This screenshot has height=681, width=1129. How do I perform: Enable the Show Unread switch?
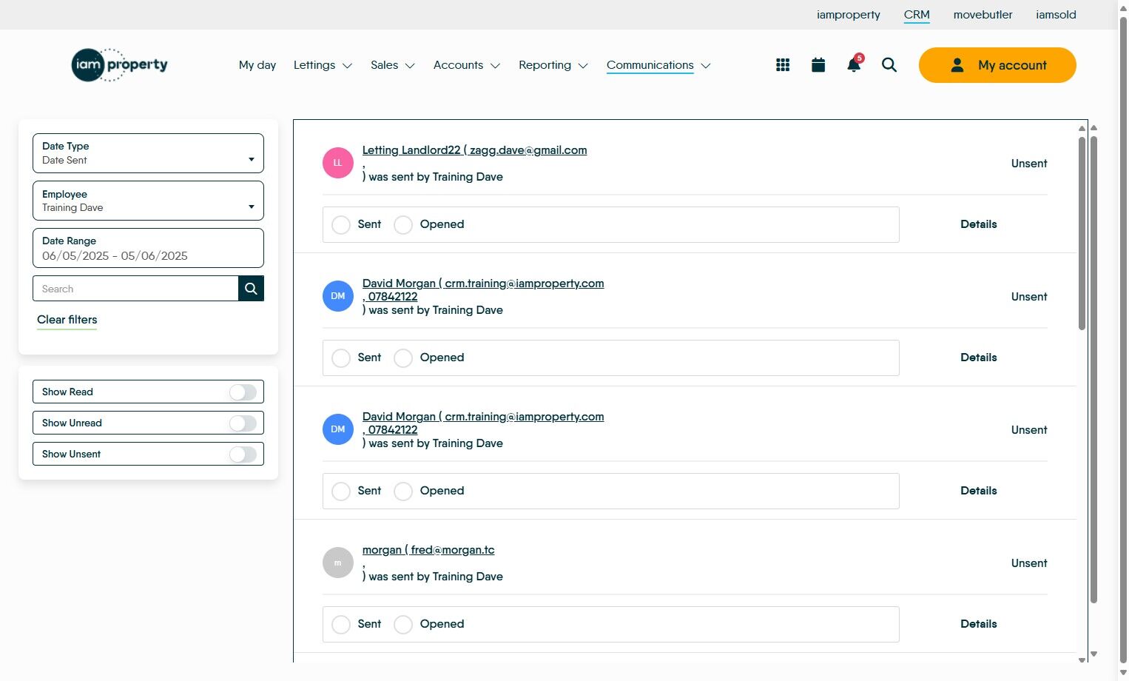point(243,423)
